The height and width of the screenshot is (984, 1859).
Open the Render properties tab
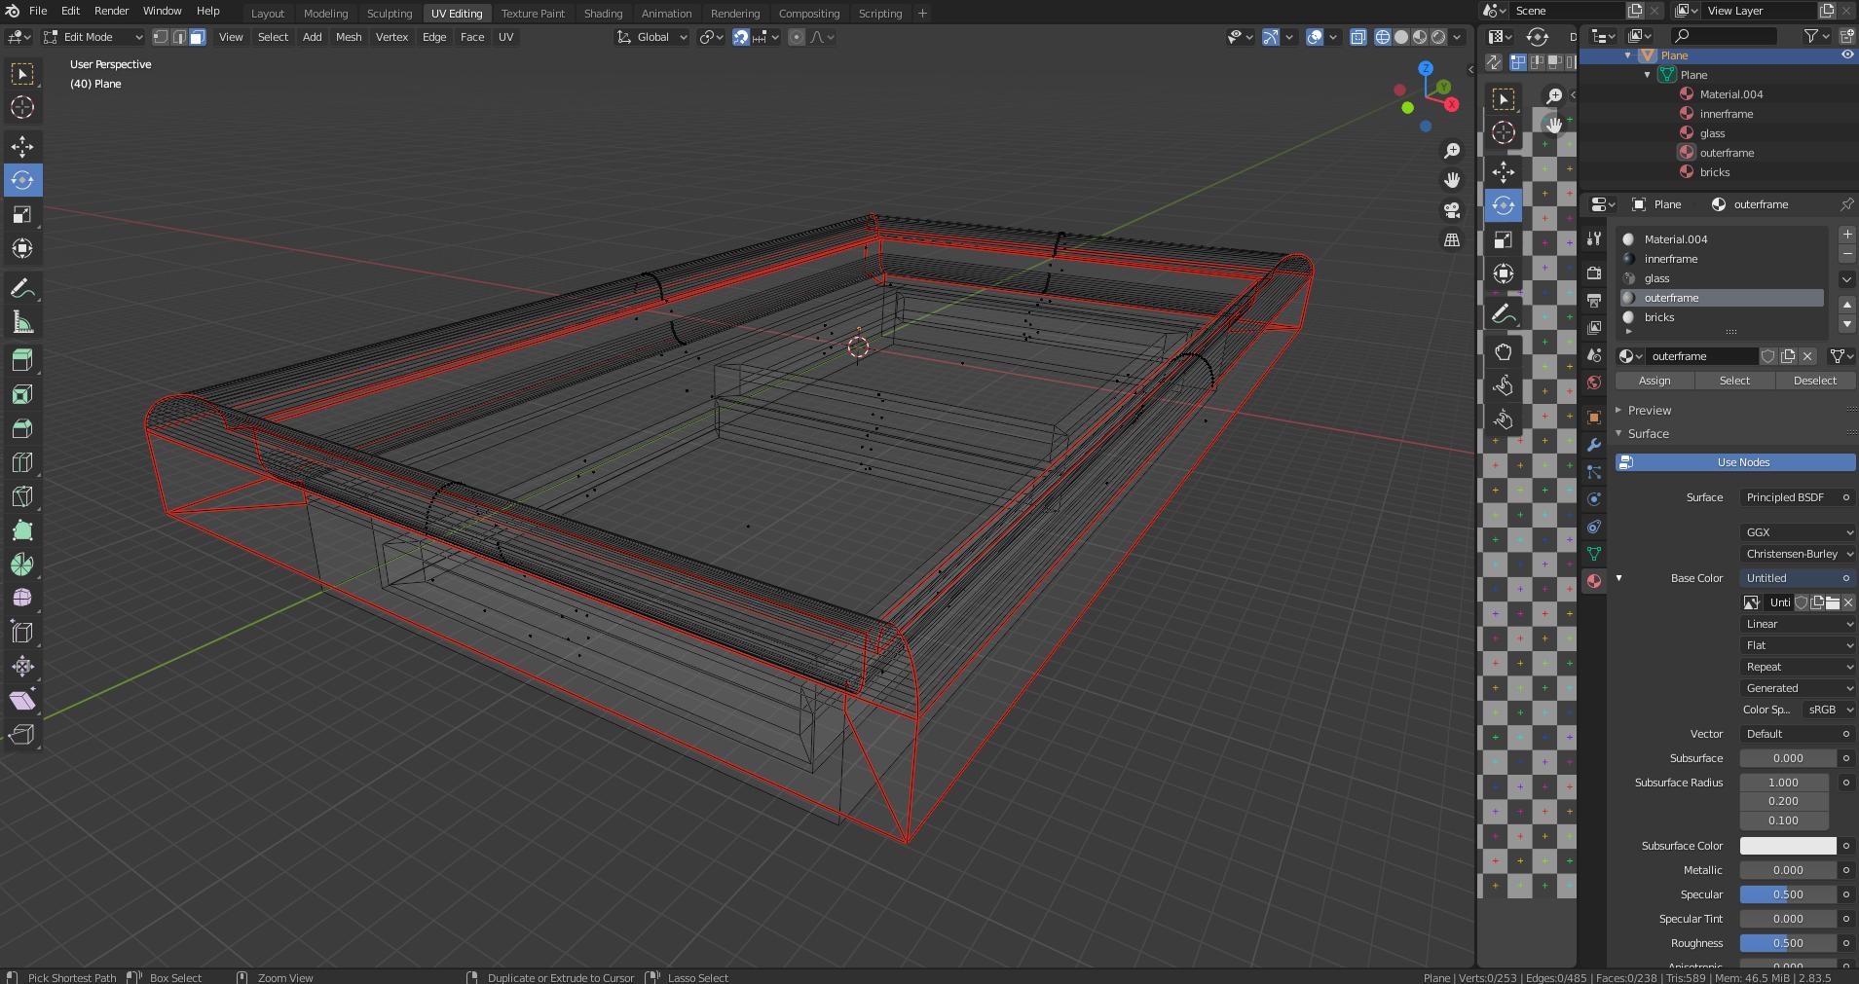[1593, 273]
